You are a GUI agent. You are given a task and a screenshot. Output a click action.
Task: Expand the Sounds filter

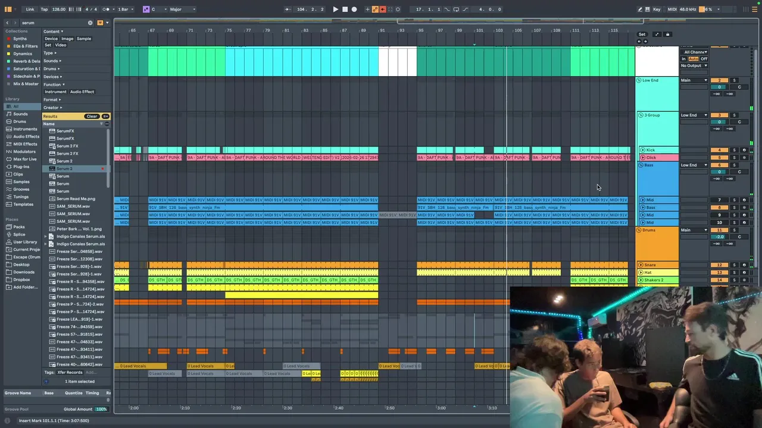click(52, 61)
